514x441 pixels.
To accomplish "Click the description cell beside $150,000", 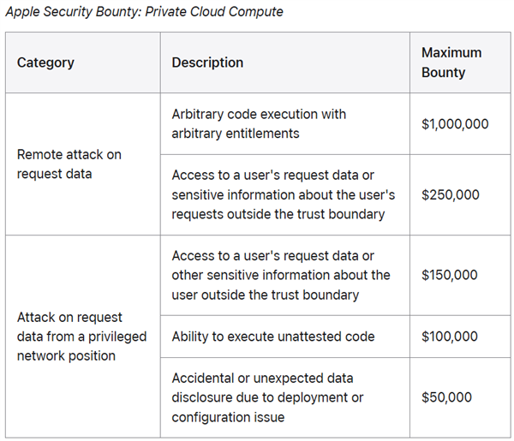I will [281, 275].
